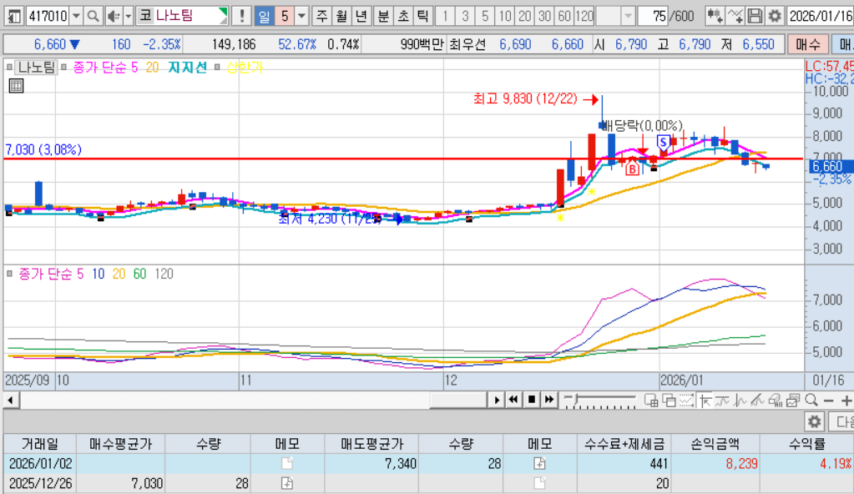Toggle the 분 minute period button
854x494 pixels.
click(383, 17)
